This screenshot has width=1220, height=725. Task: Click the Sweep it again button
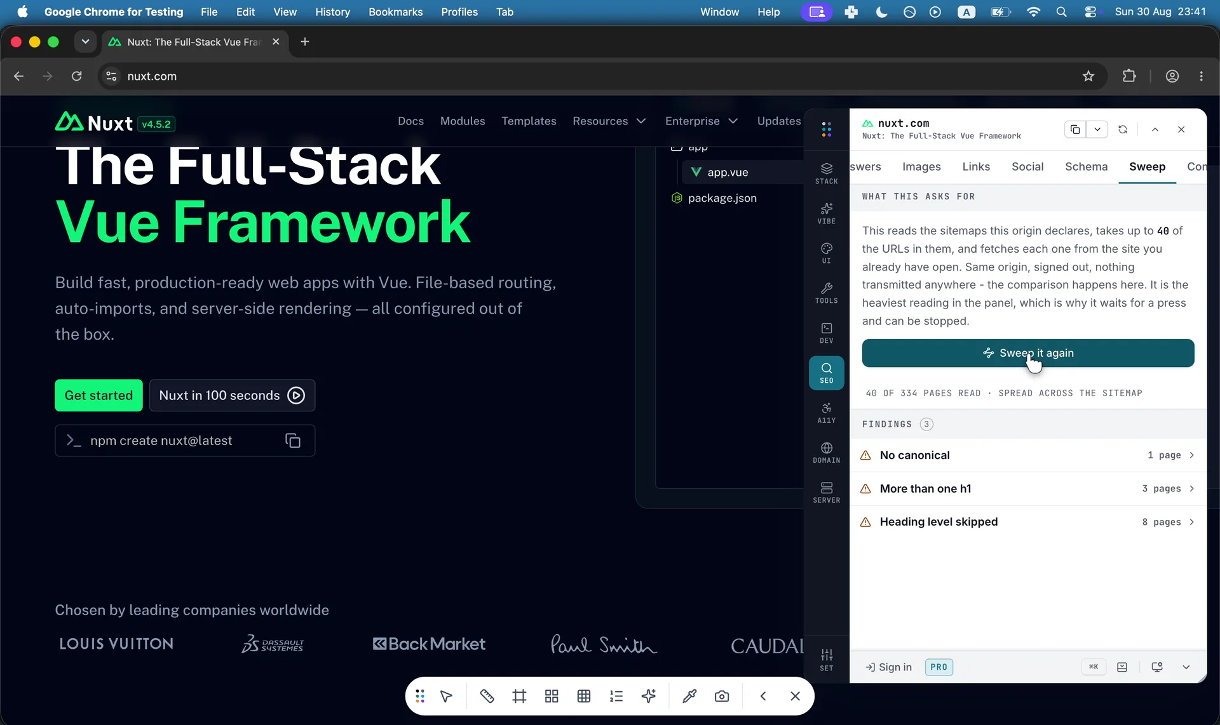(x=1027, y=353)
